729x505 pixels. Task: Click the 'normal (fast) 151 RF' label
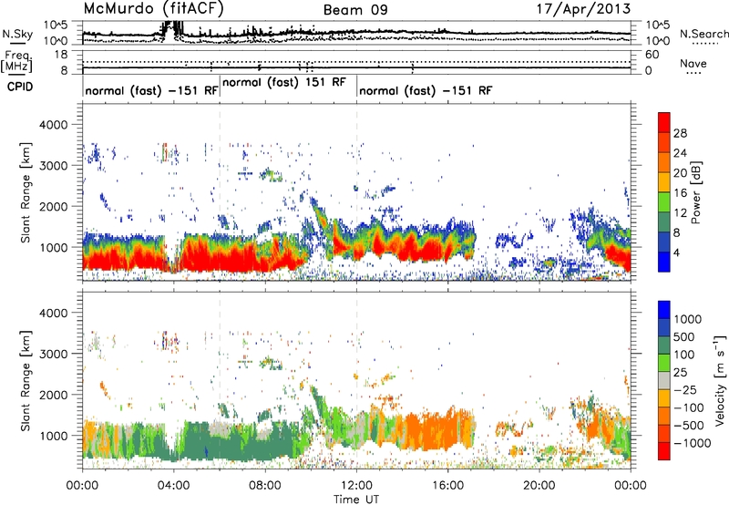(284, 82)
